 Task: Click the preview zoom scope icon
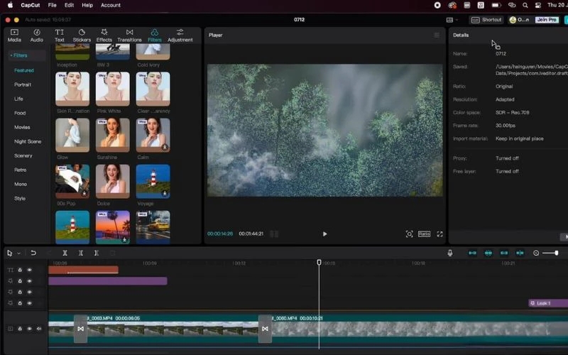point(409,234)
